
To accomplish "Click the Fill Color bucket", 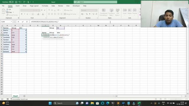I will 38,14.
